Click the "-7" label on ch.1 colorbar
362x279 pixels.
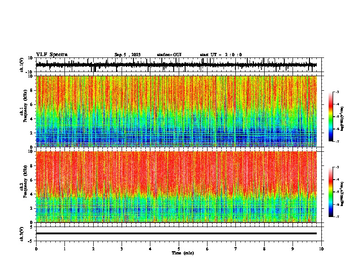click(x=337, y=141)
